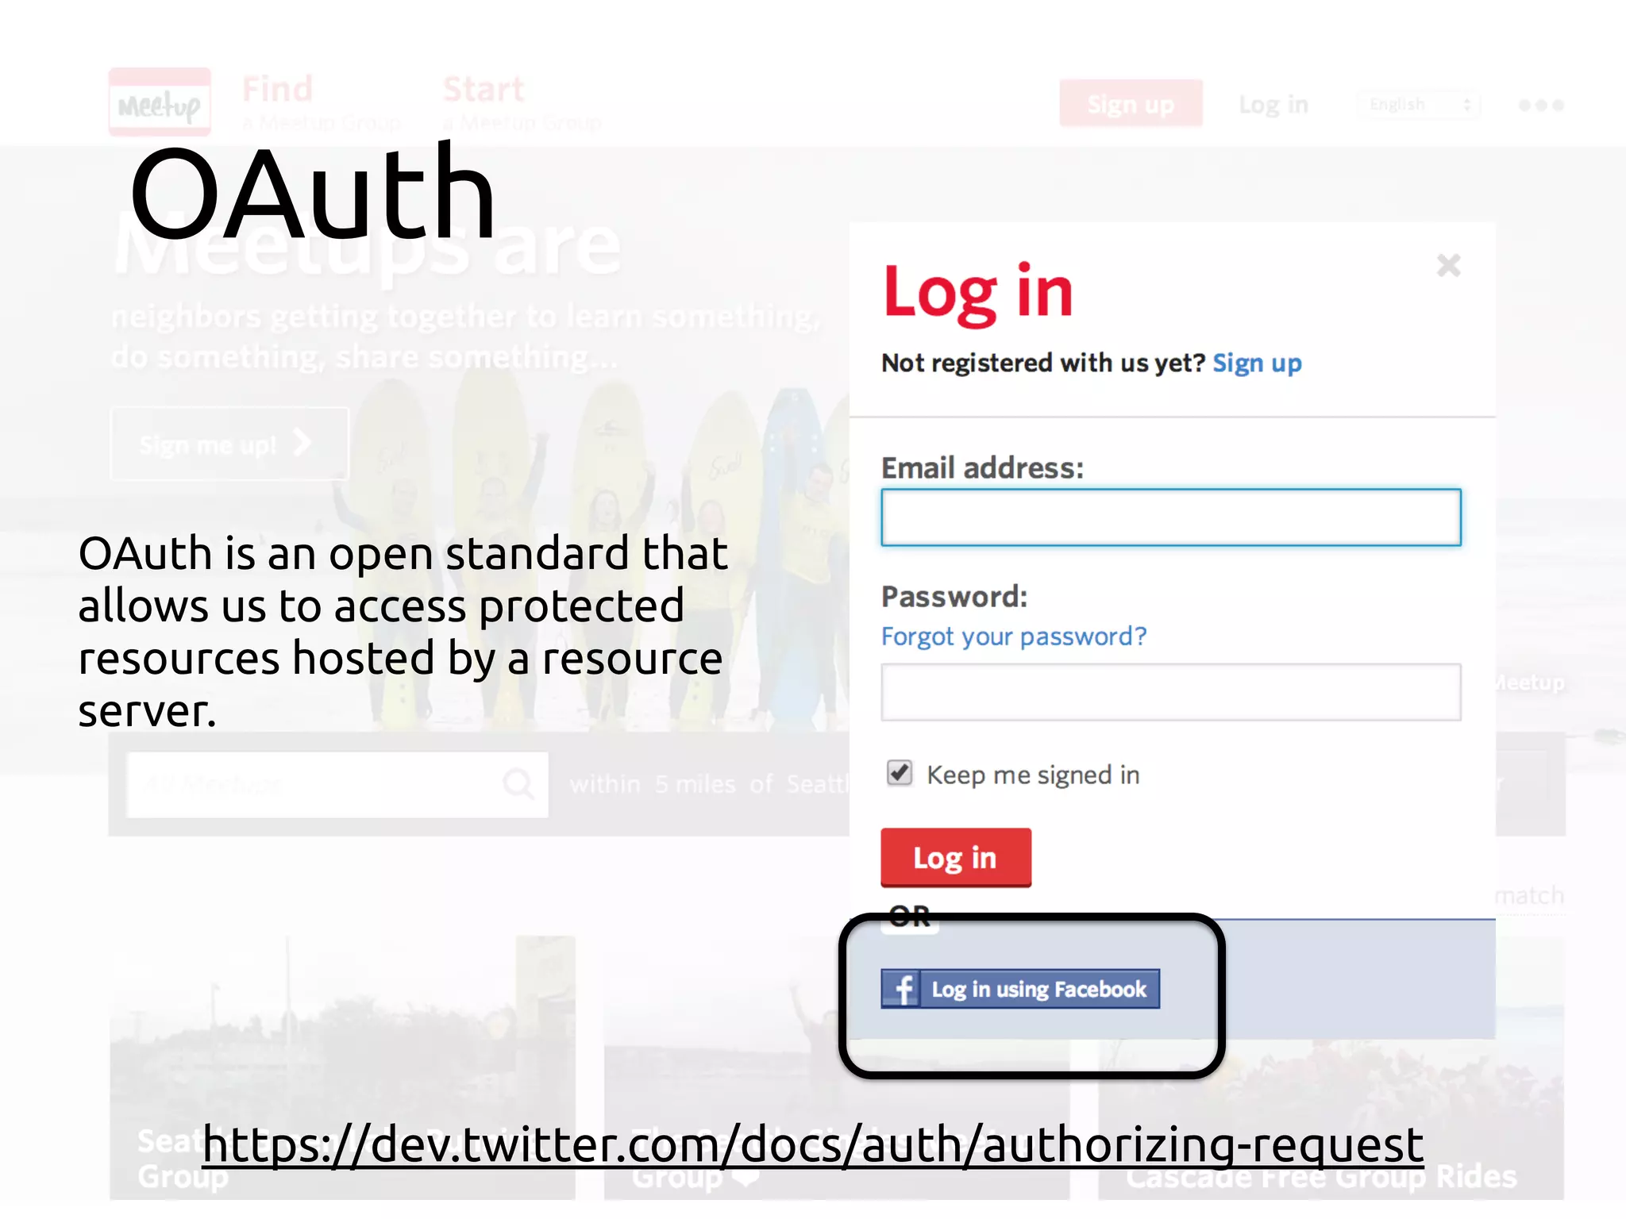
Task: Click the Sign me up! button
Action: point(229,444)
